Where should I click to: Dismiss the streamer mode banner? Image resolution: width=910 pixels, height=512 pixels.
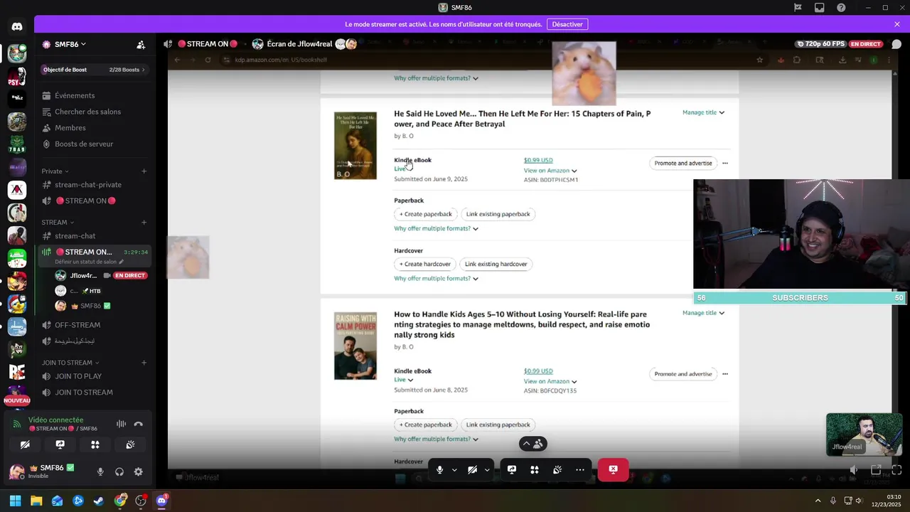pyautogui.click(x=897, y=24)
